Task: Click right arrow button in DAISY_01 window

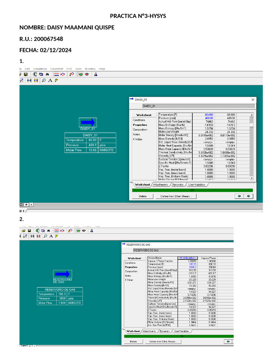Action: point(248,196)
